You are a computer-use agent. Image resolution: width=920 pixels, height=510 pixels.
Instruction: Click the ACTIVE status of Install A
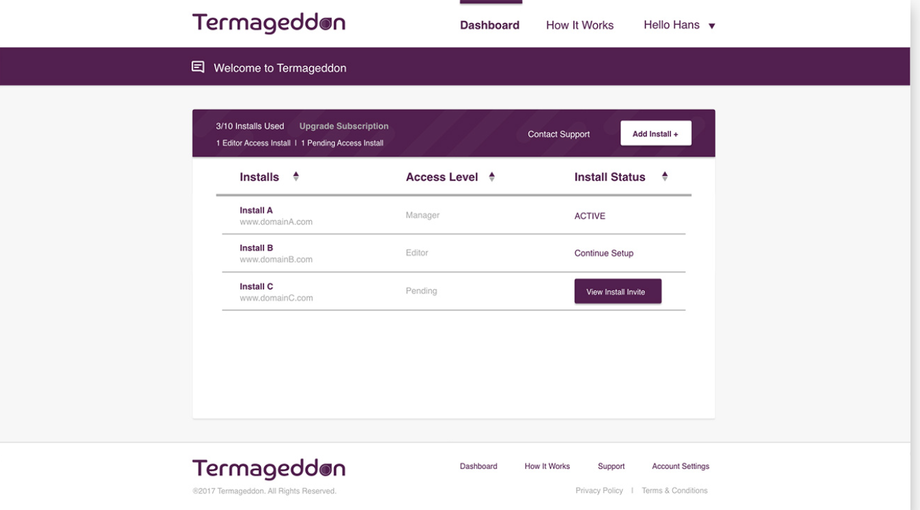[590, 216]
